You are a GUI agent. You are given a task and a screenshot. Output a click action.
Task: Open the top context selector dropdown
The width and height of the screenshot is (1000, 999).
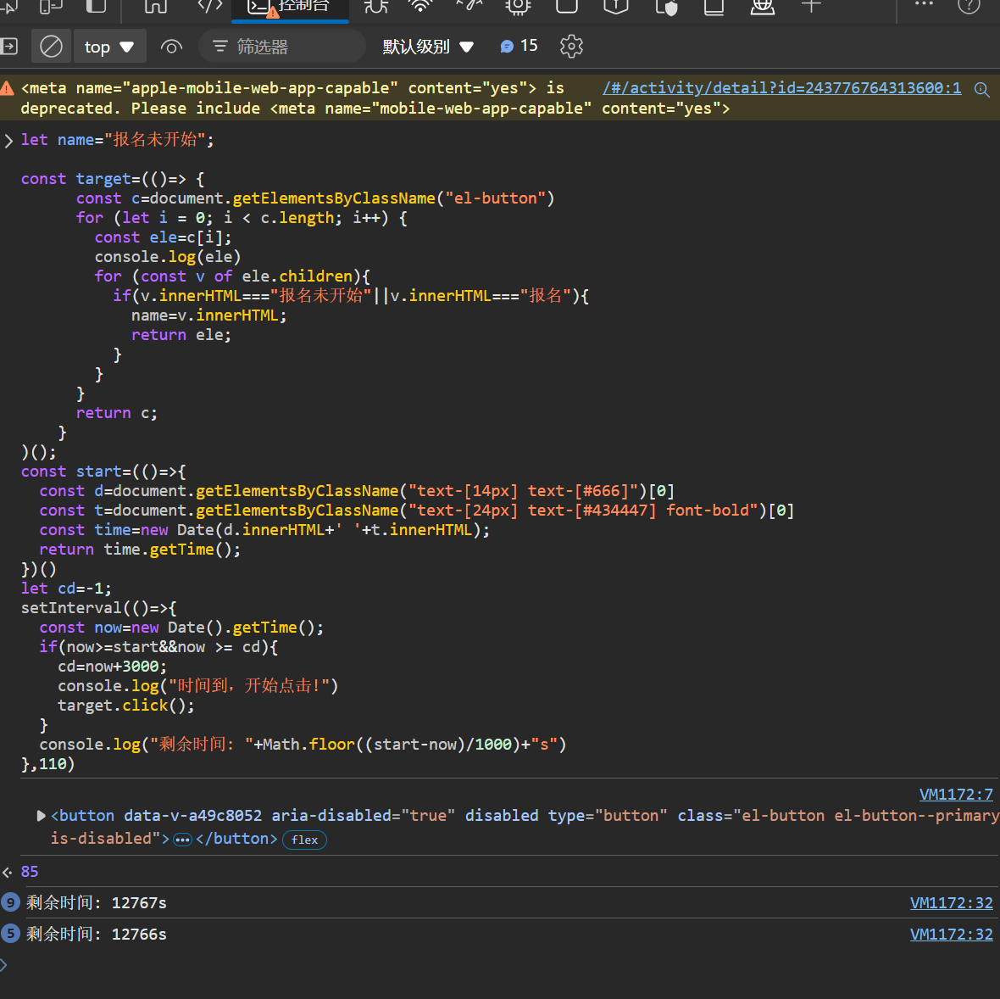click(109, 47)
